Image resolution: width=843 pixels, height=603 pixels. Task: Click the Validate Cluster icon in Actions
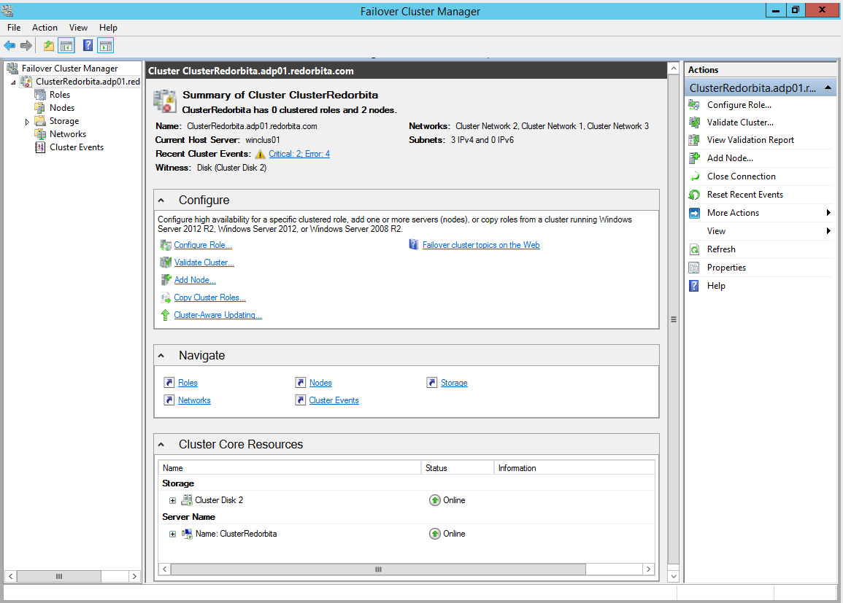[x=694, y=122]
